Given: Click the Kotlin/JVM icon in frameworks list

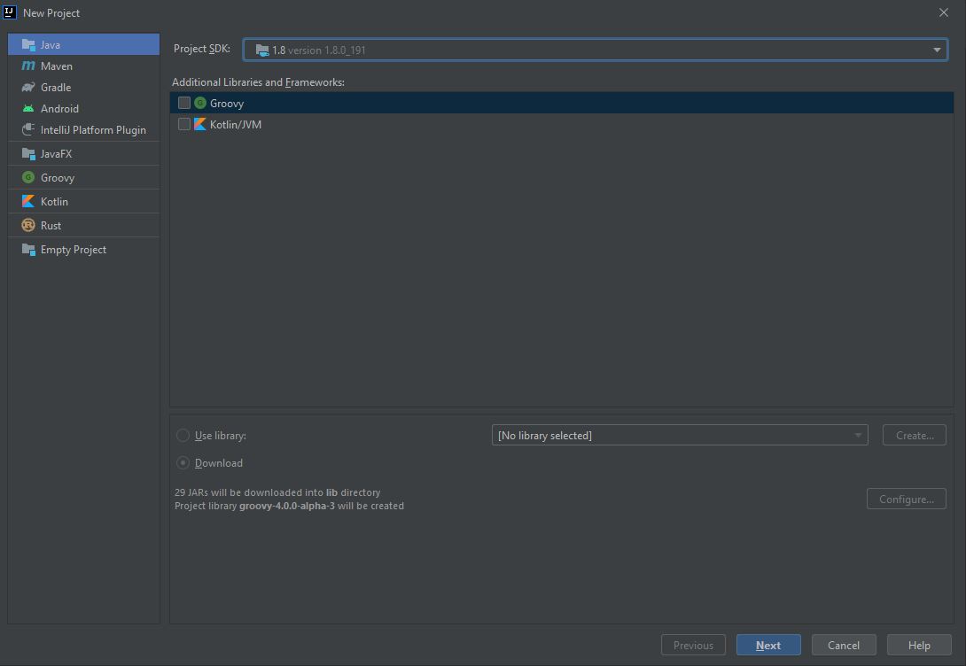Looking at the screenshot, I should [200, 124].
